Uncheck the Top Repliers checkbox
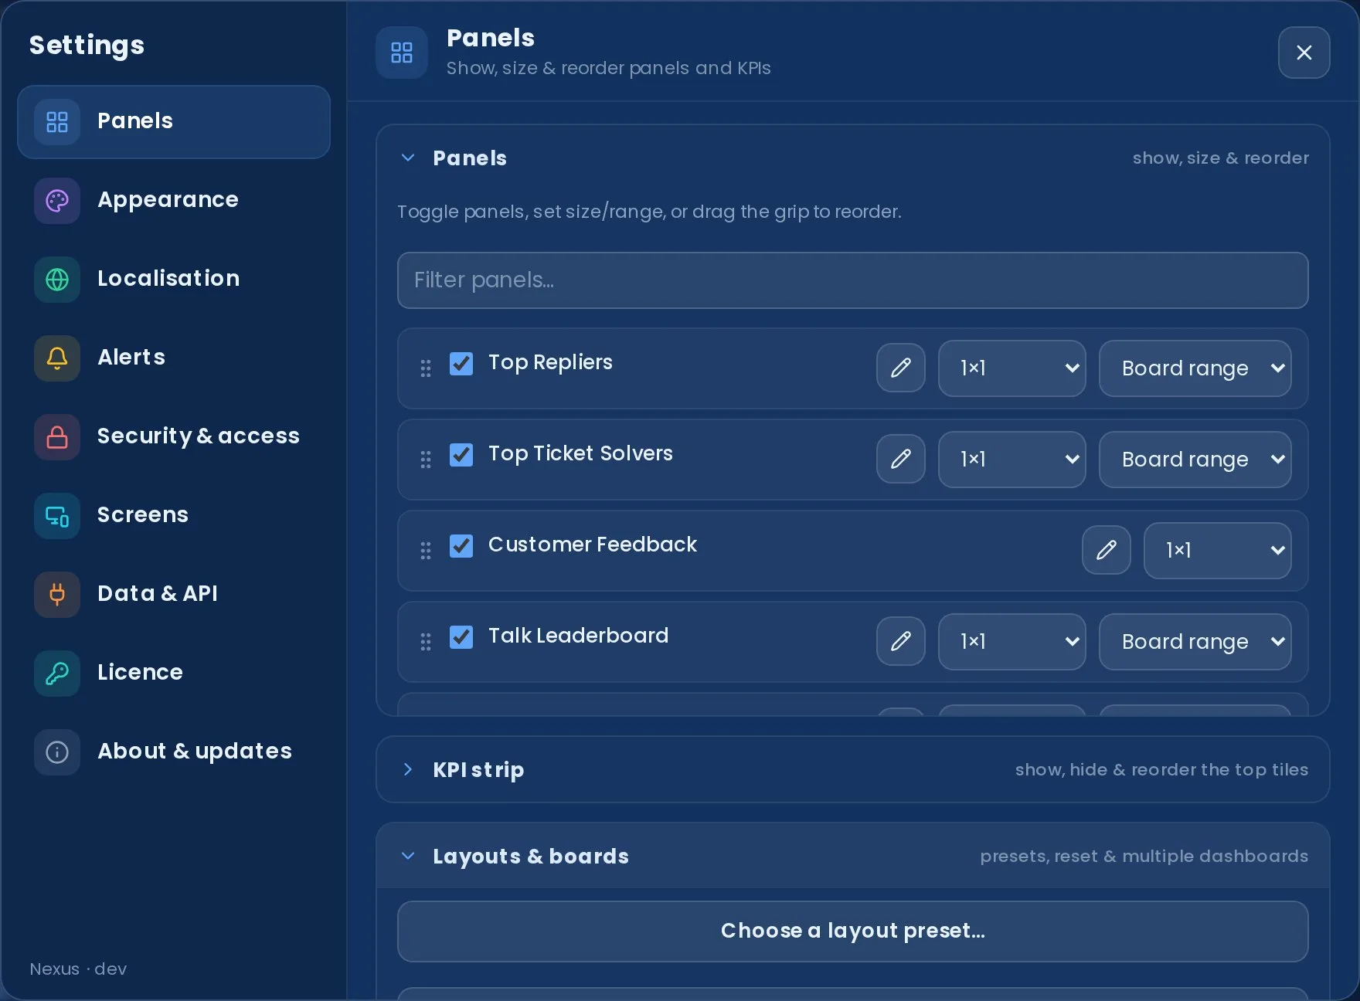The height and width of the screenshot is (1001, 1360). point(461,364)
